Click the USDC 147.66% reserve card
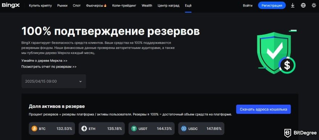Viewport: 319px width, 140px height. (202, 128)
